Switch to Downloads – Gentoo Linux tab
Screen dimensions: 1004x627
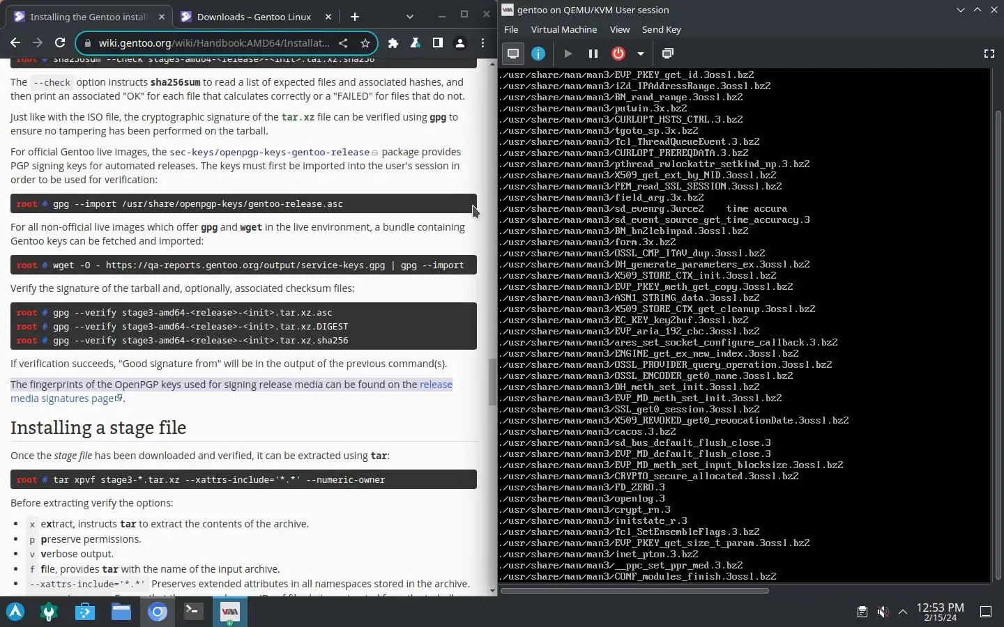click(254, 17)
